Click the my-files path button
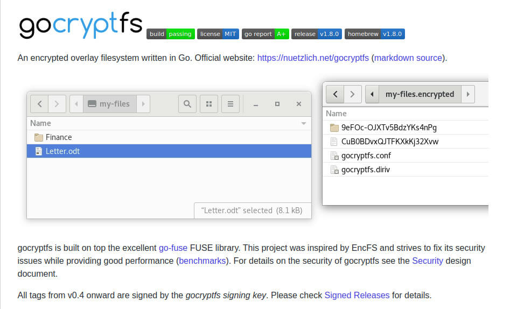 [x=110, y=104]
